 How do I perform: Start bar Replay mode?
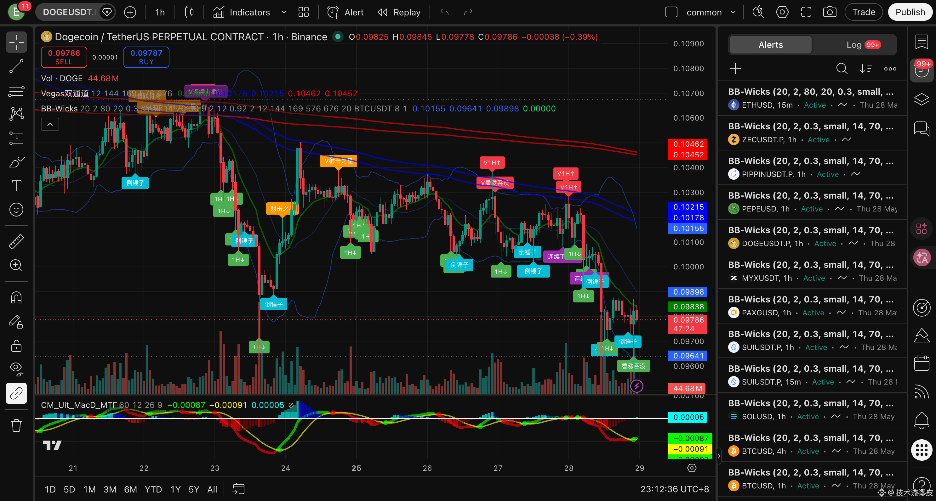[x=399, y=12]
